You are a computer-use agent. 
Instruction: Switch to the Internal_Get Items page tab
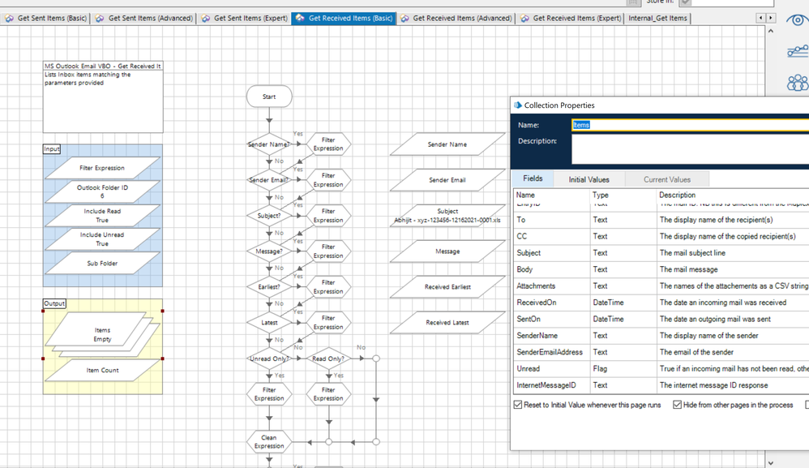coord(657,18)
